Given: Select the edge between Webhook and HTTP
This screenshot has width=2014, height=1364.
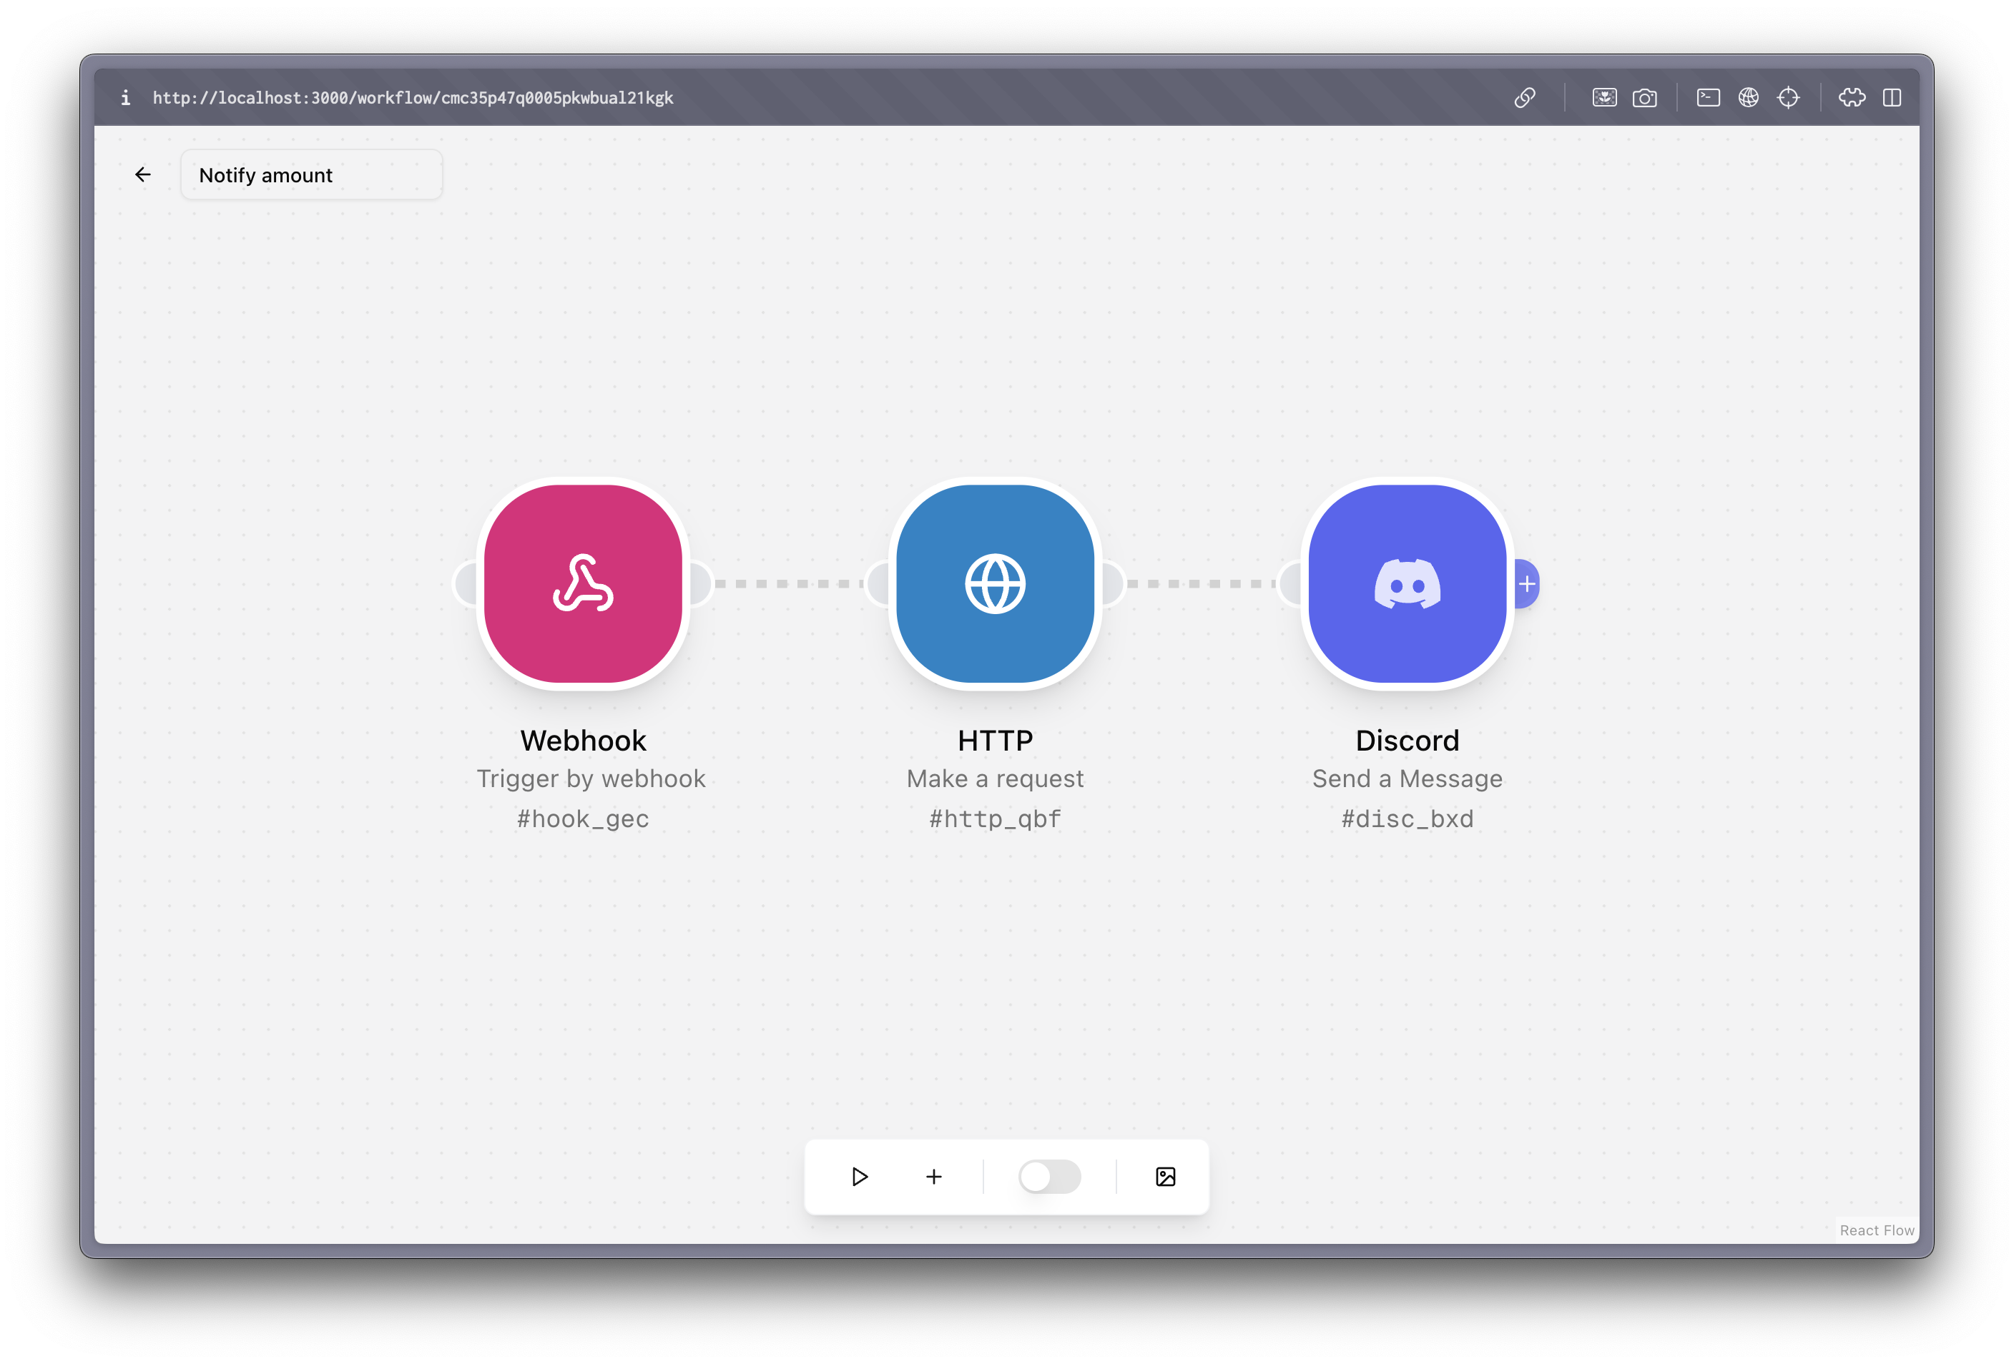Looking at the screenshot, I should pyautogui.click(x=790, y=584).
